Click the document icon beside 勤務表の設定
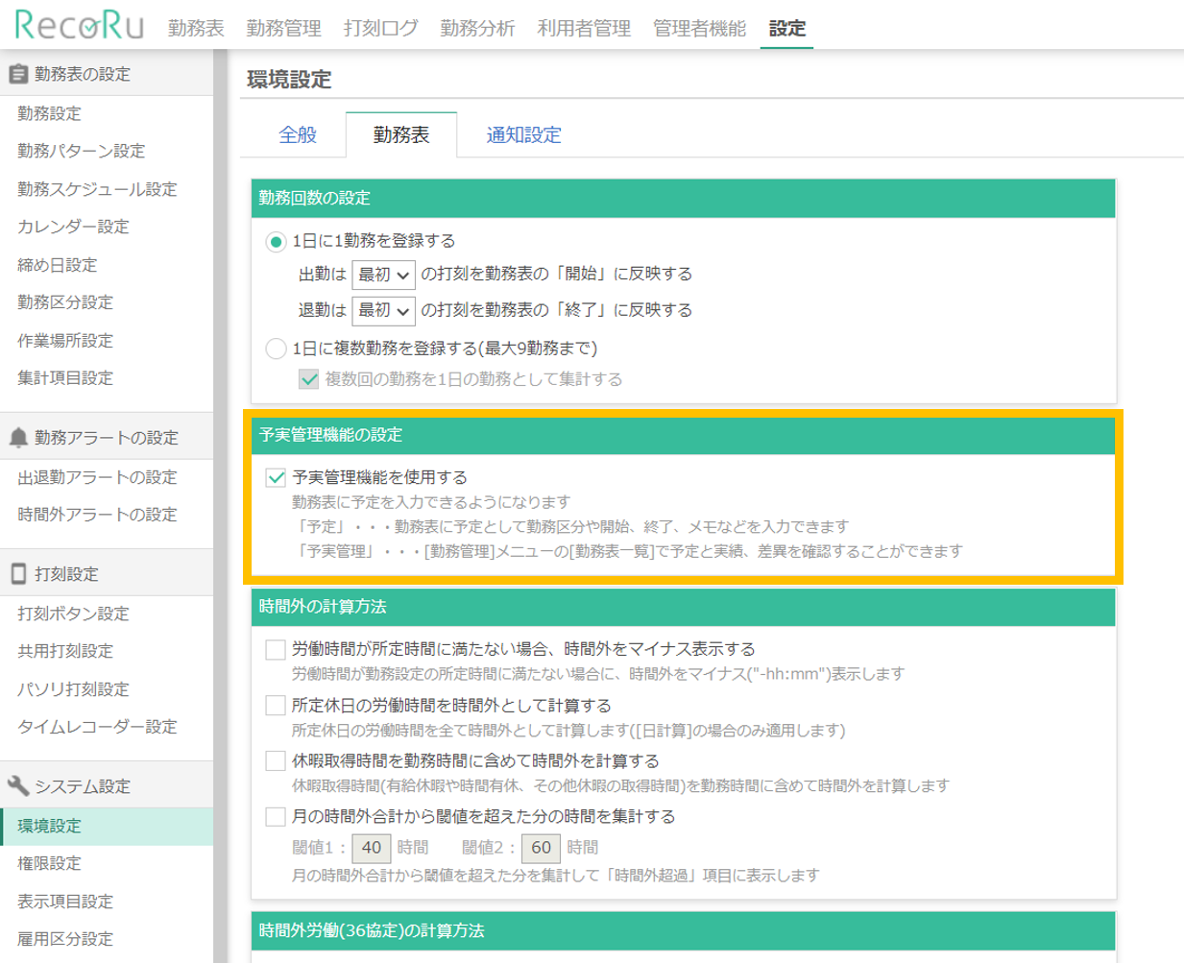 [17, 72]
